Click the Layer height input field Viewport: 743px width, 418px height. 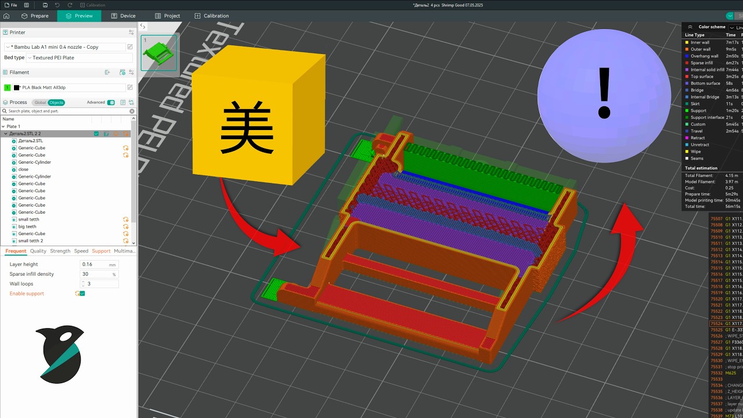click(99, 264)
